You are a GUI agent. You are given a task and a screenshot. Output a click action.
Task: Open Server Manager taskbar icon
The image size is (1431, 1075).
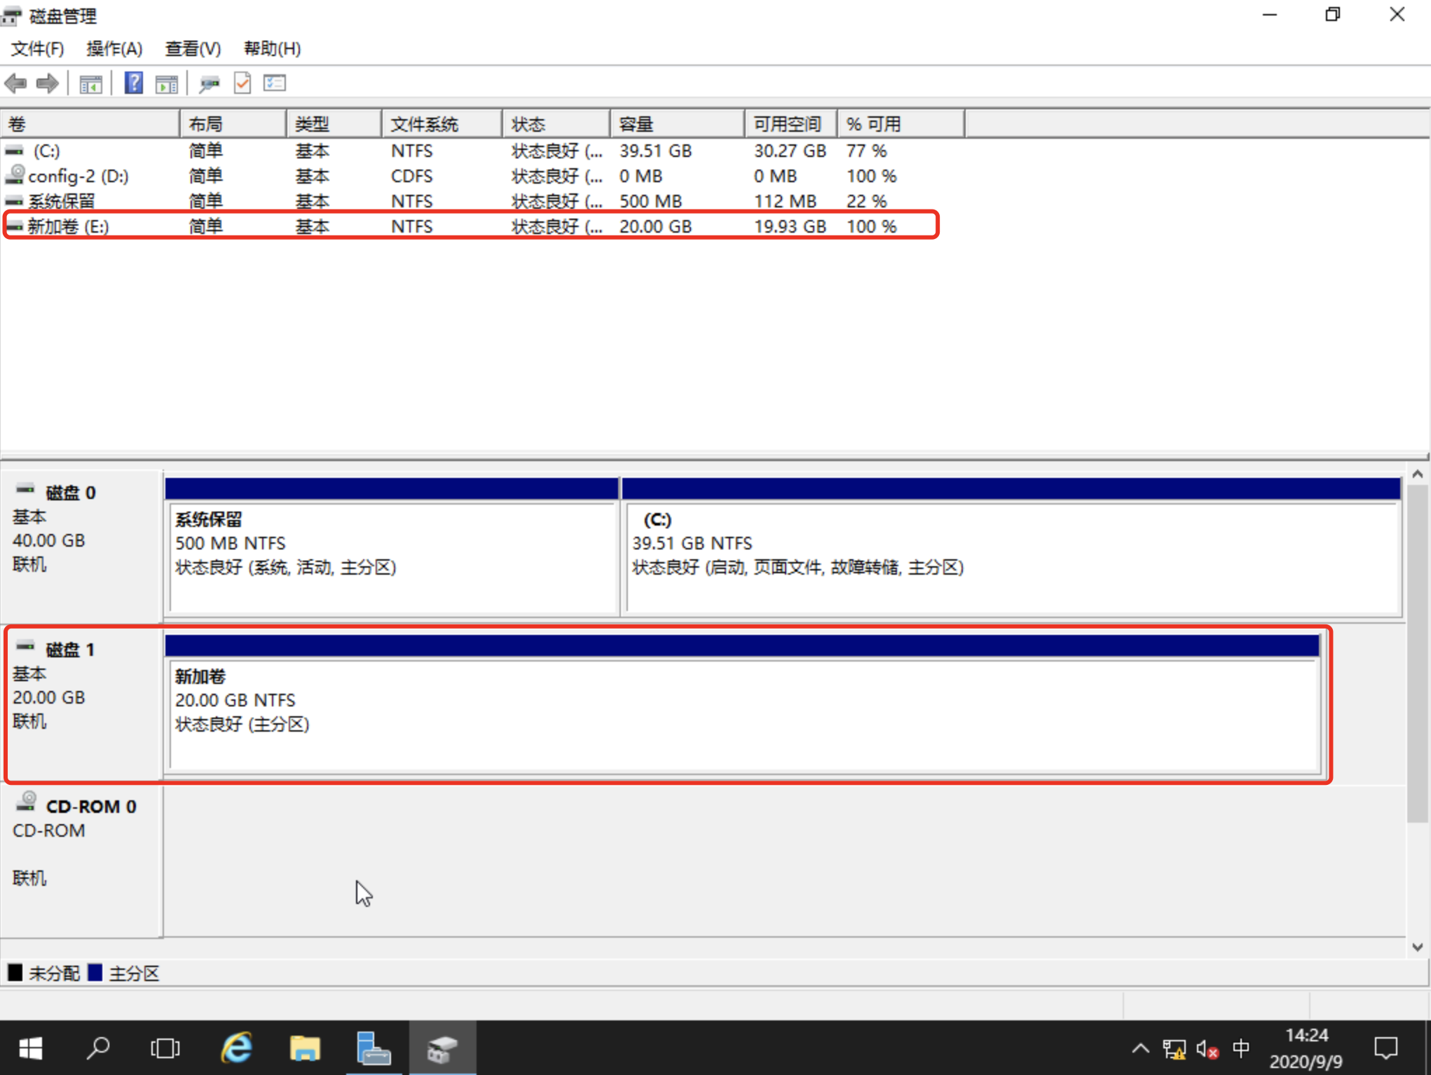point(373,1048)
